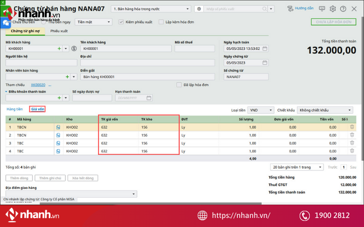Collapse the Điều khoản thanh toán section
Screen dimensions: 364x227
(x=7, y=92)
